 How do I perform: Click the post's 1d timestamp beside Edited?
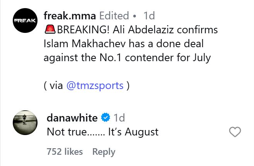pyautogui.click(x=149, y=16)
